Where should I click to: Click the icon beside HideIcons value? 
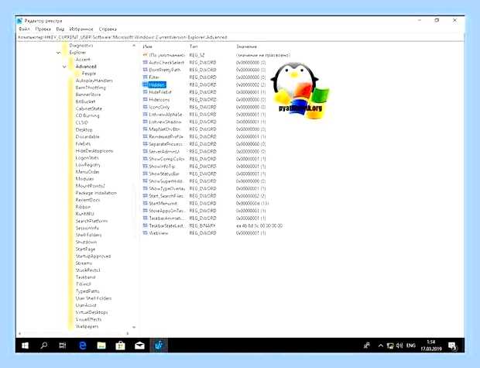(x=146, y=100)
